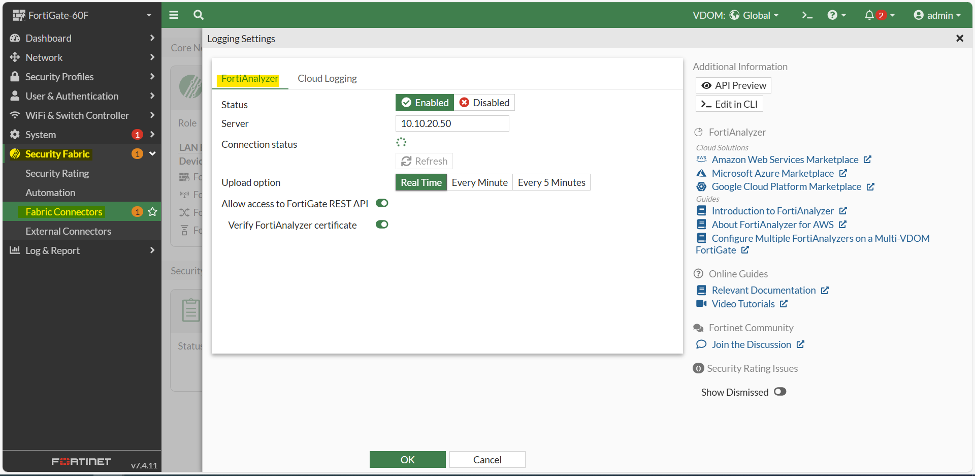Click the Azure logo icon
The width and height of the screenshot is (975, 476).
[701, 173]
